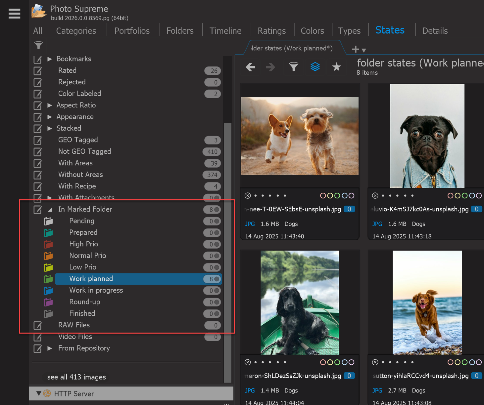
Task: Switch to the Categories tab
Action: point(76,31)
